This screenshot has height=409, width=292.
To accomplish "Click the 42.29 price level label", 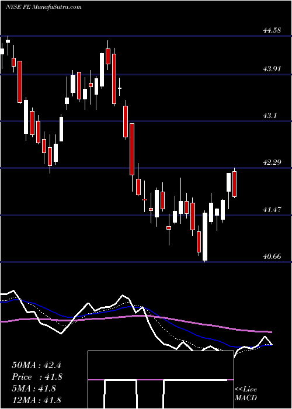I will (272, 162).
